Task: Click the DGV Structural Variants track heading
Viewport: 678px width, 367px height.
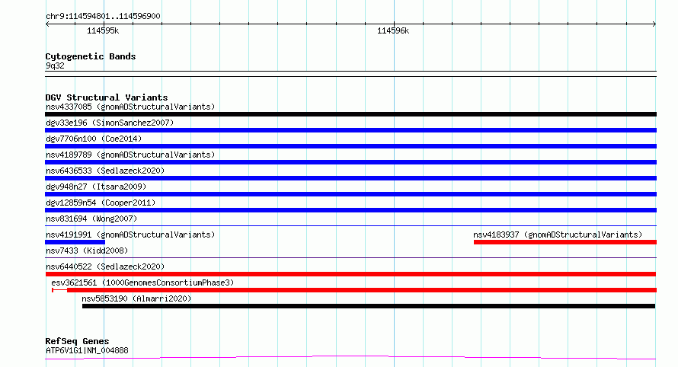Action: pyautogui.click(x=107, y=97)
